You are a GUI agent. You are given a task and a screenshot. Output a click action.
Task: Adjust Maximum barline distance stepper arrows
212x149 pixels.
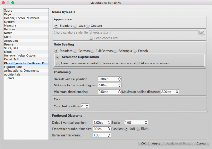click(x=177, y=92)
